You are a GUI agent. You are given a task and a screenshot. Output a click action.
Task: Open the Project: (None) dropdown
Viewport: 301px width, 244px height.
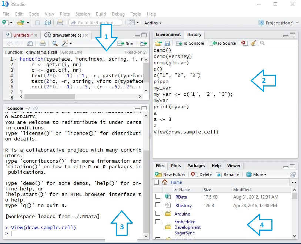pos(278,23)
